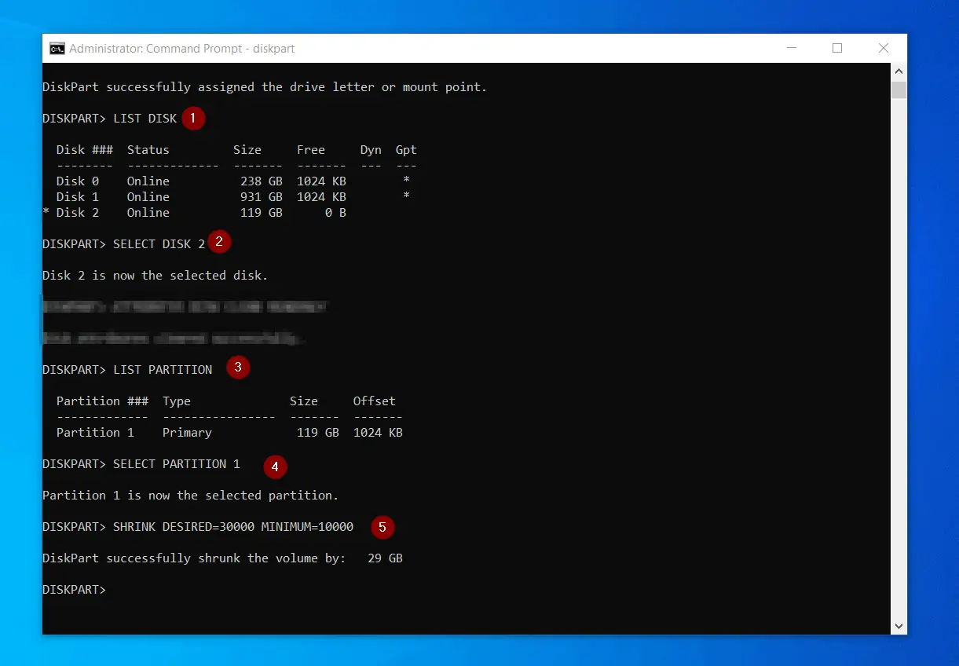Click the vertical scrollbar thumb
The height and width of the screenshot is (666, 959).
pos(899,90)
